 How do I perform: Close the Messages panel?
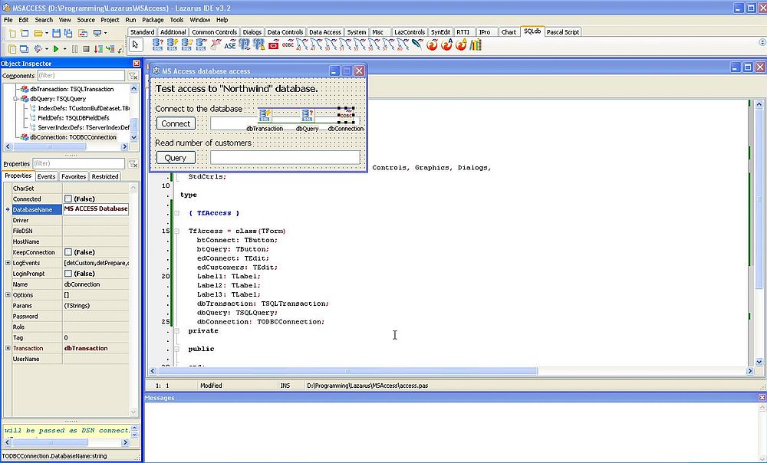pos(762,398)
